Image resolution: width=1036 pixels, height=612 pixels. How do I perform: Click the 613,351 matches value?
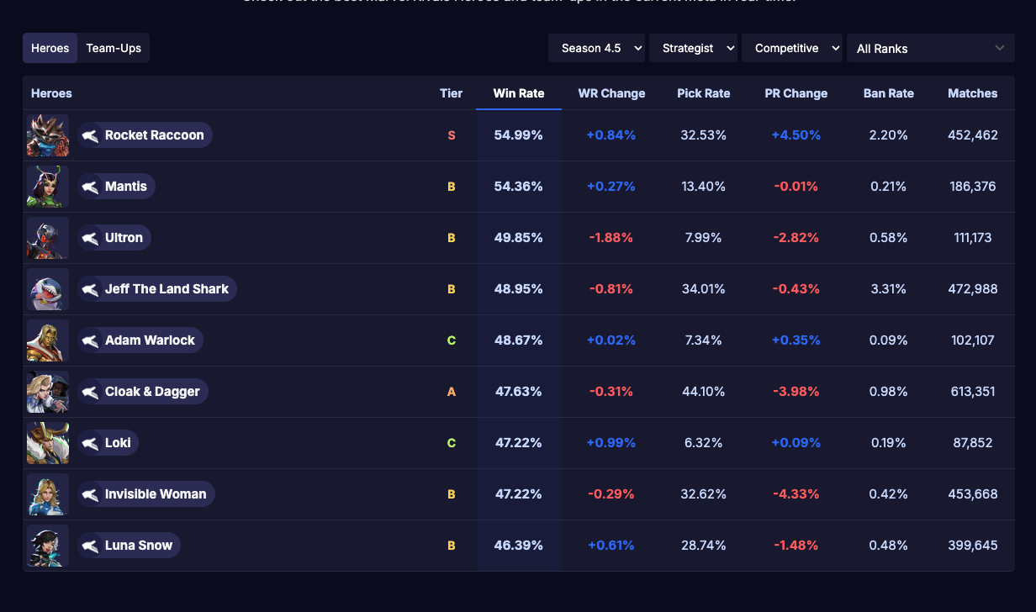click(973, 392)
